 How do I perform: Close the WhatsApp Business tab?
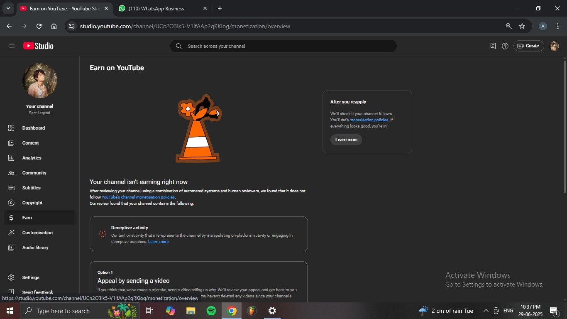[205, 8]
